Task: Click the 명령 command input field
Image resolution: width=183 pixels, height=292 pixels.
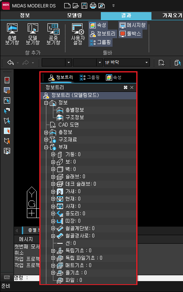Action: (104, 278)
